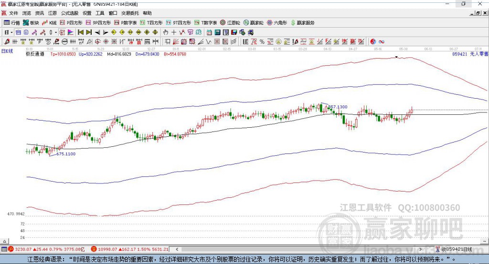Select the crosshair cursor tool
Image resolution: width=489 pixels, height=264 pixels.
tap(174, 32)
